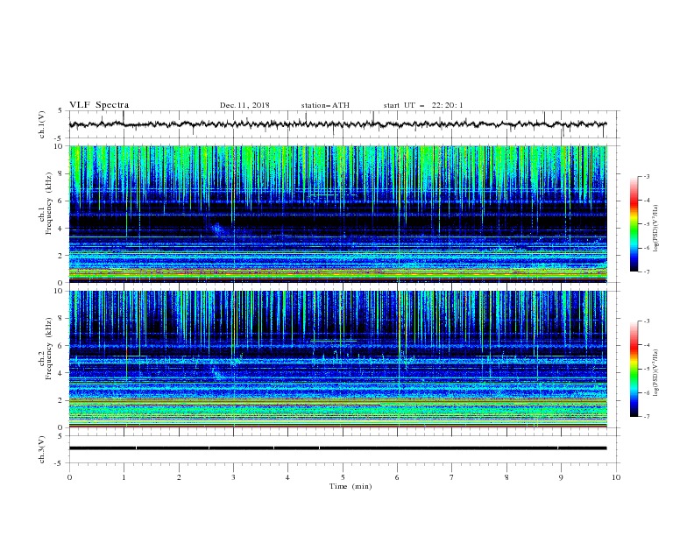The height and width of the screenshot is (536, 694).
Task: Click the upper color bar "log(PSD)(V²/Hz)" label
Action: (656, 229)
